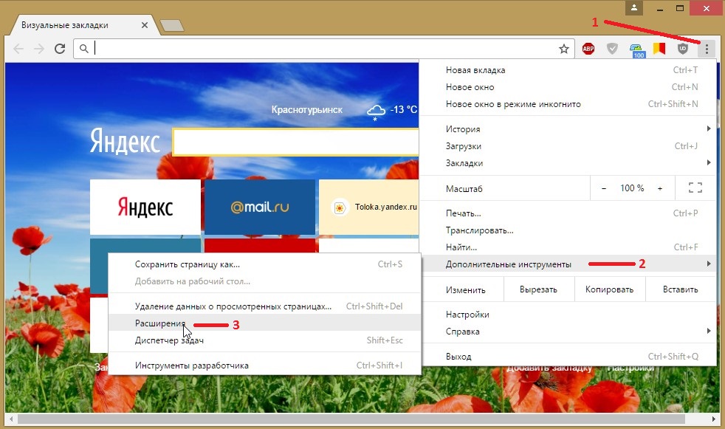Click the Изменить label in edit row
This screenshot has width=725, height=429.
[x=466, y=290]
